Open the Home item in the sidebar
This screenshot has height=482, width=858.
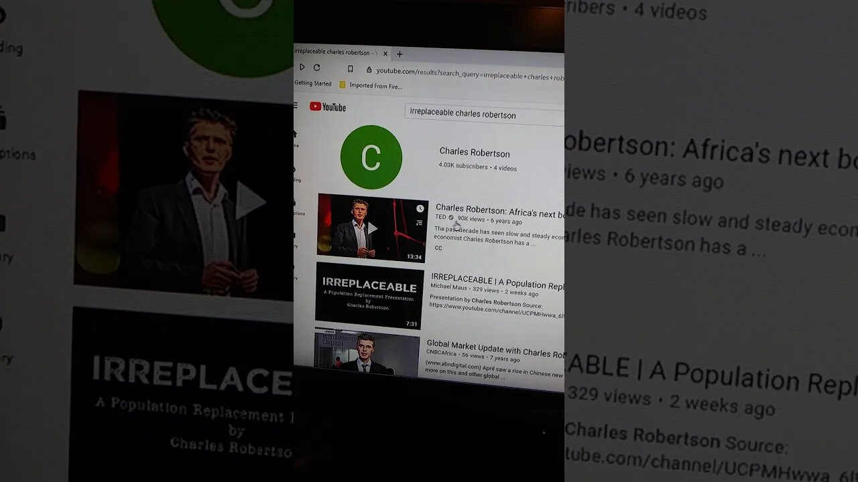[x=295, y=138]
